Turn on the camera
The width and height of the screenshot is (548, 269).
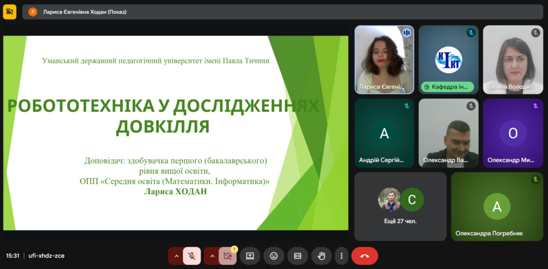pos(227,256)
